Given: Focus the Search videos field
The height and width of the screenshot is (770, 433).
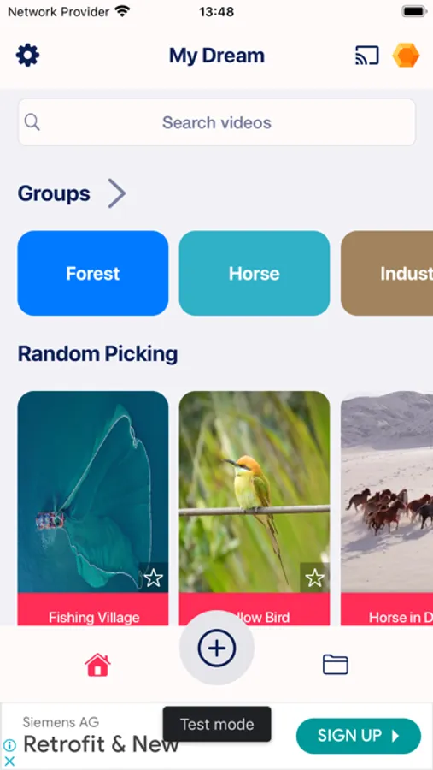Looking at the screenshot, I should 217,122.
